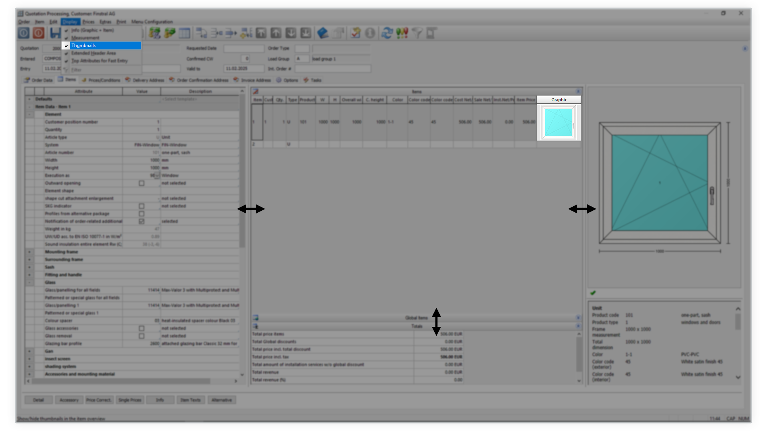
Task: Check the Outward opening checkbox
Action: [x=141, y=183]
